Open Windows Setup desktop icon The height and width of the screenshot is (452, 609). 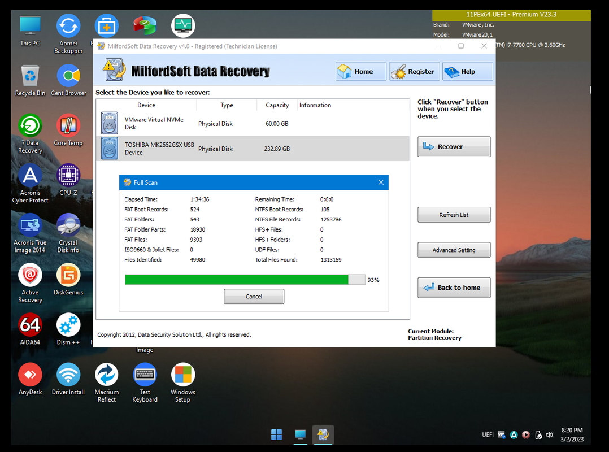(x=183, y=383)
